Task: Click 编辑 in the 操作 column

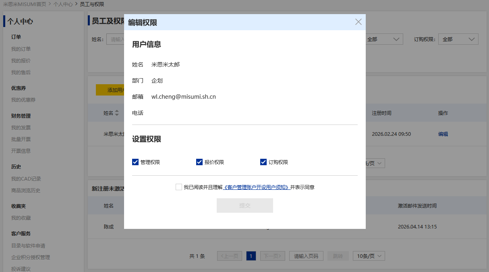Action: [443, 134]
